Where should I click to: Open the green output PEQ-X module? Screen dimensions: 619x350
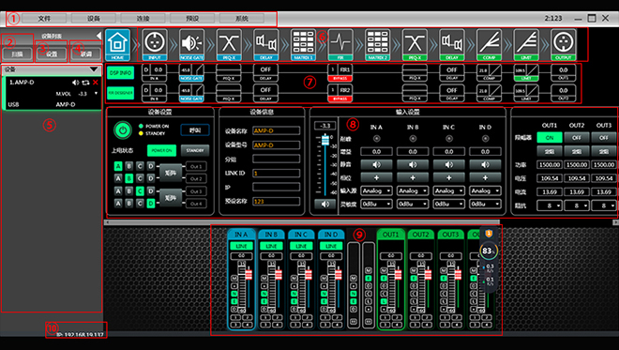point(415,44)
